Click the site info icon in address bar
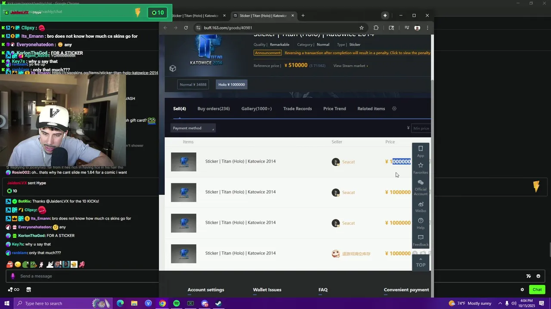 [198, 28]
